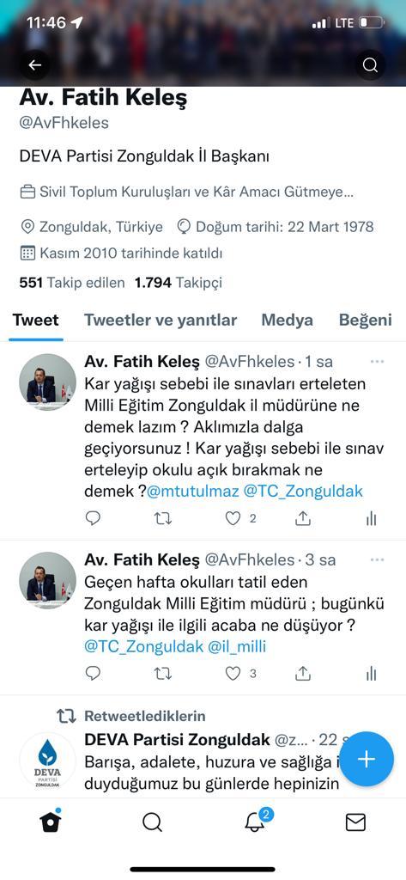View analytics of the first tweet
The width and height of the screenshot is (406, 880).
pos(371,519)
